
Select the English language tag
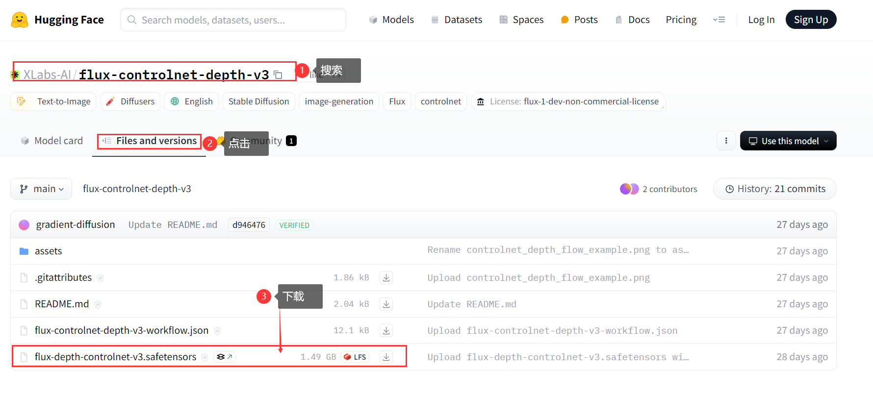[x=191, y=101]
